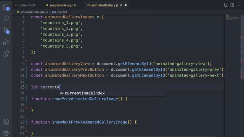Click the closing brace on line 17
The width and height of the screenshot is (244, 137).
click(x=32, y=110)
